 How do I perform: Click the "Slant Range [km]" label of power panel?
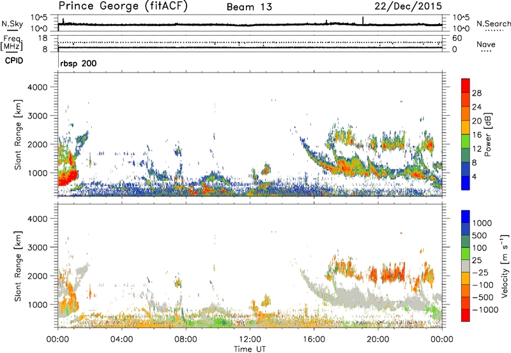click(x=18, y=134)
